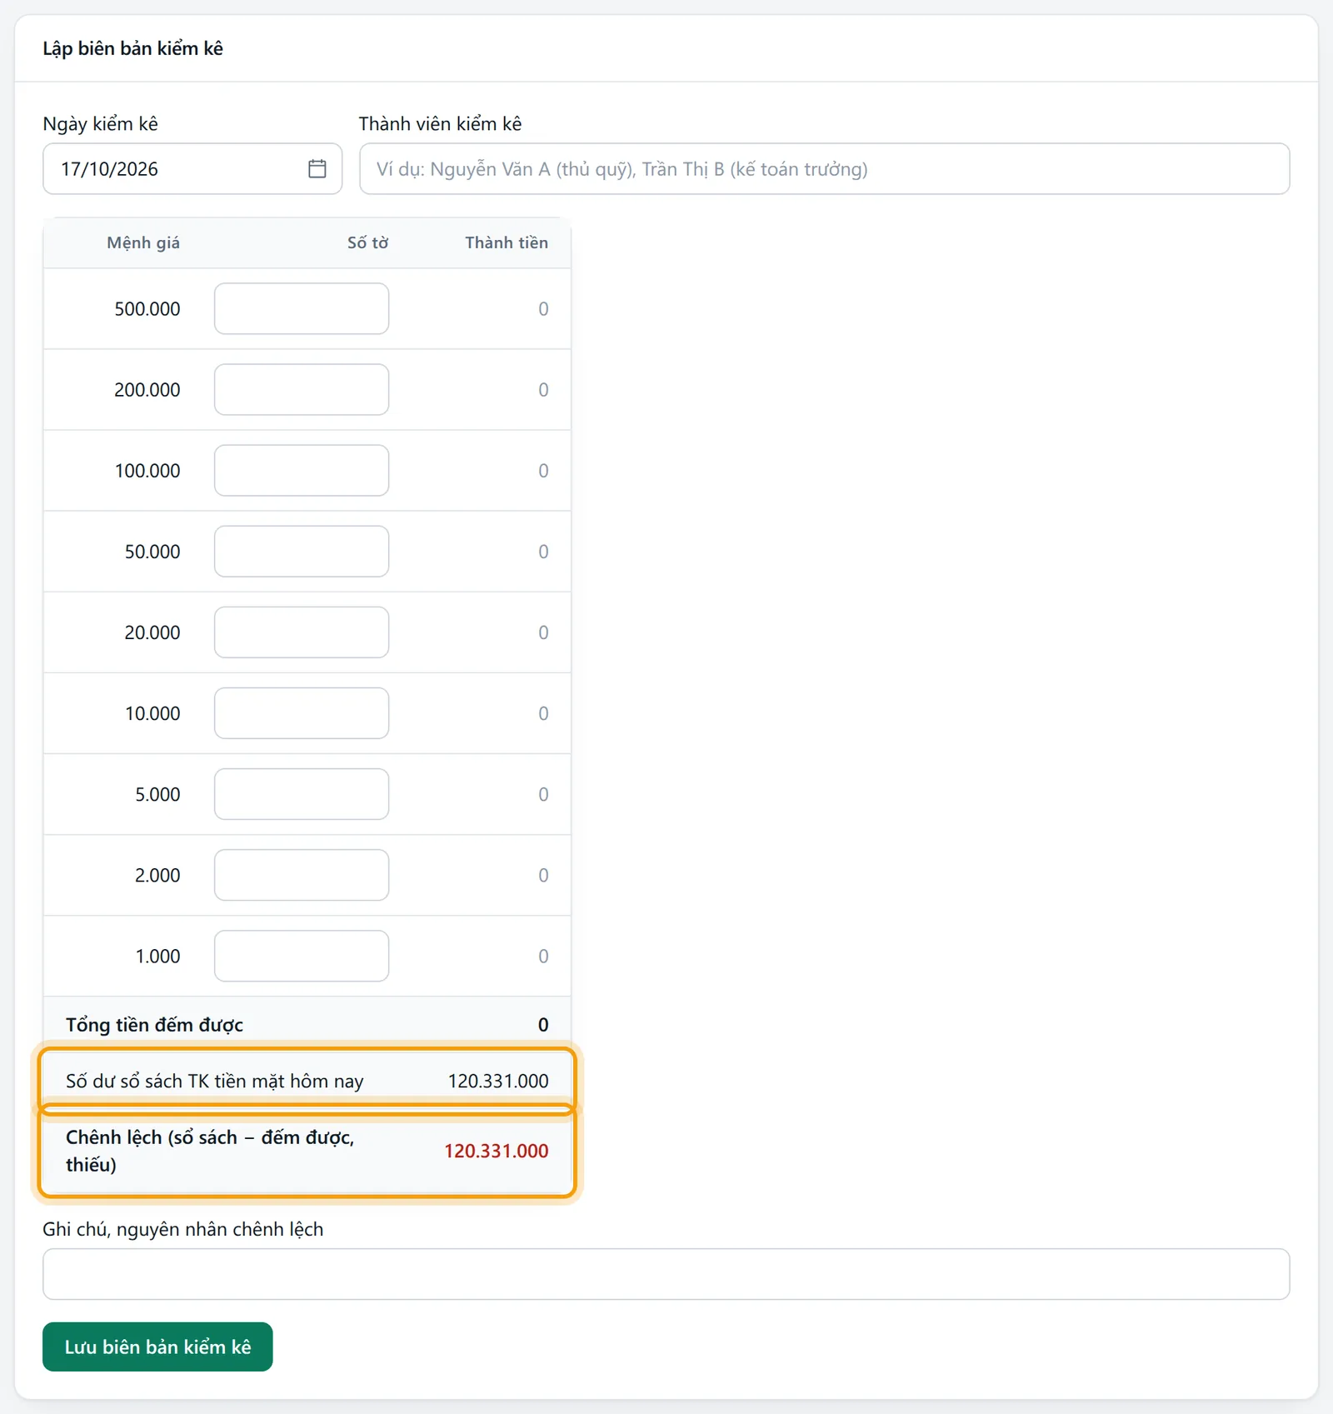This screenshot has width=1333, height=1414.
Task: Click the Thành viên kiểm kê field label
Action: click(440, 123)
